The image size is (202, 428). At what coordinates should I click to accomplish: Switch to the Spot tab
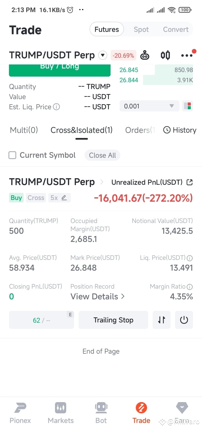[141, 29]
